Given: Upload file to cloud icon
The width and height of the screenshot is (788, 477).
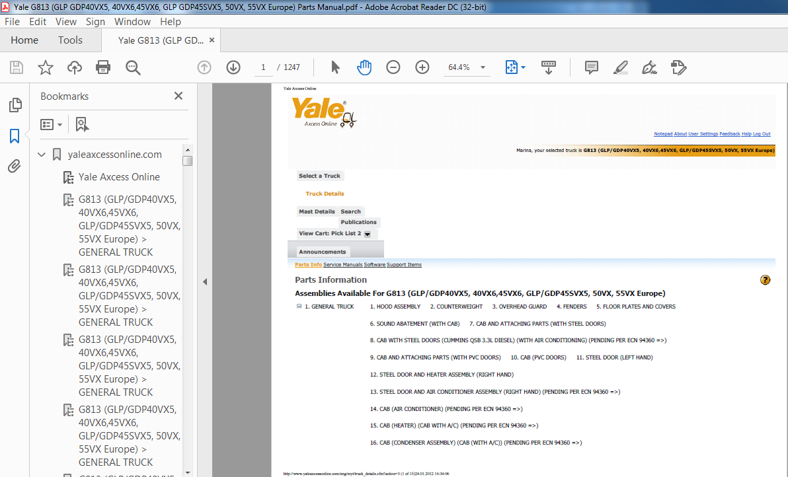Looking at the screenshot, I should coord(75,67).
